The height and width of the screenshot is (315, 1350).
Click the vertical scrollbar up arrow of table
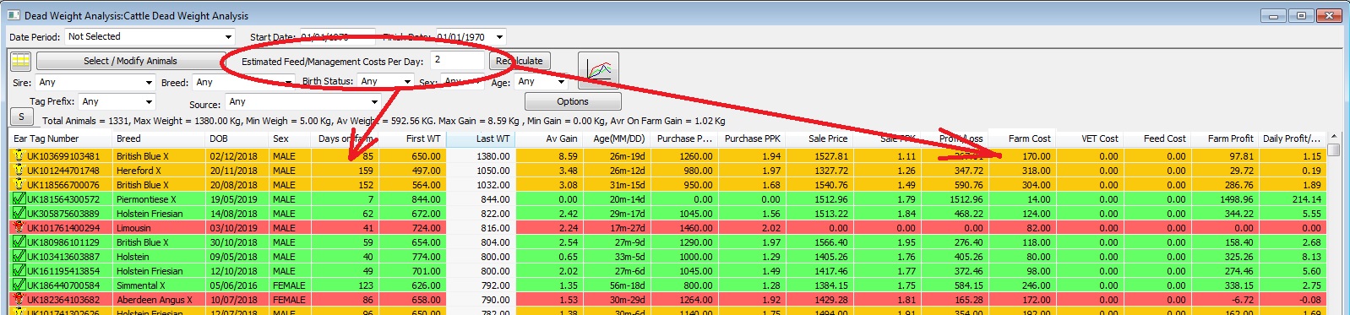click(x=1334, y=137)
